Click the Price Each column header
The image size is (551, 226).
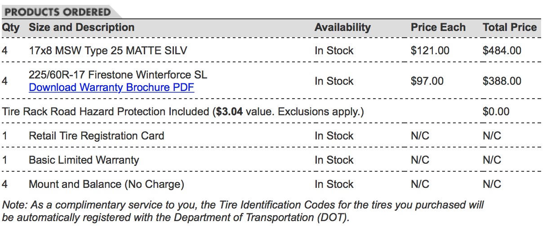coord(438,27)
